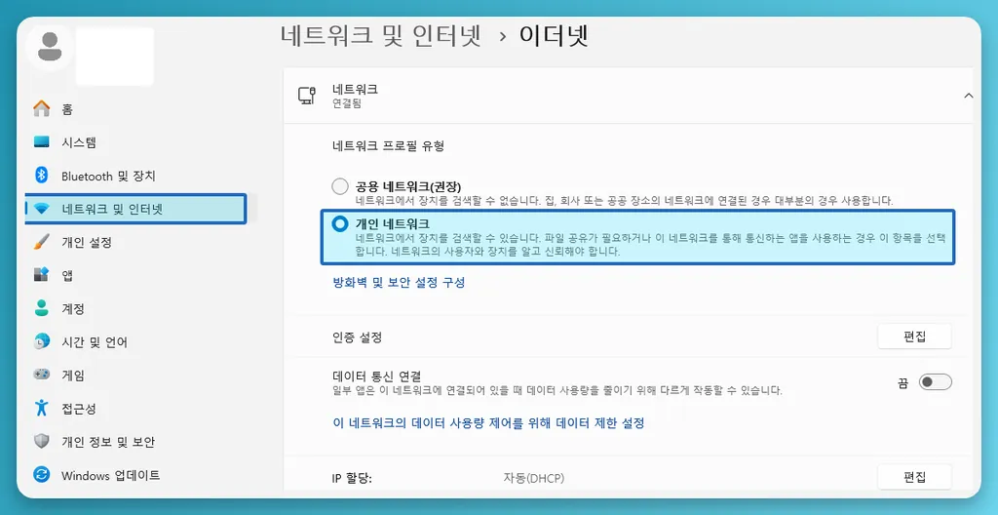Image resolution: width=998 pixels, height=515 pixels.
Task: Click the Wi-Fi network icon in sidebar
Action: tap(41, 209)
